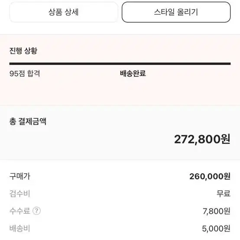Click the 272,800원 total amount
The image size is (240, 240).
pos(202,139)
